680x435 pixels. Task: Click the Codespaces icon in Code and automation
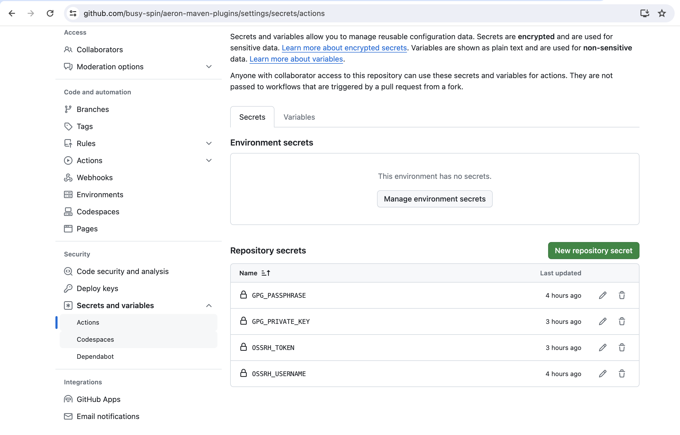pyautogui.click(x=68, y=212)
